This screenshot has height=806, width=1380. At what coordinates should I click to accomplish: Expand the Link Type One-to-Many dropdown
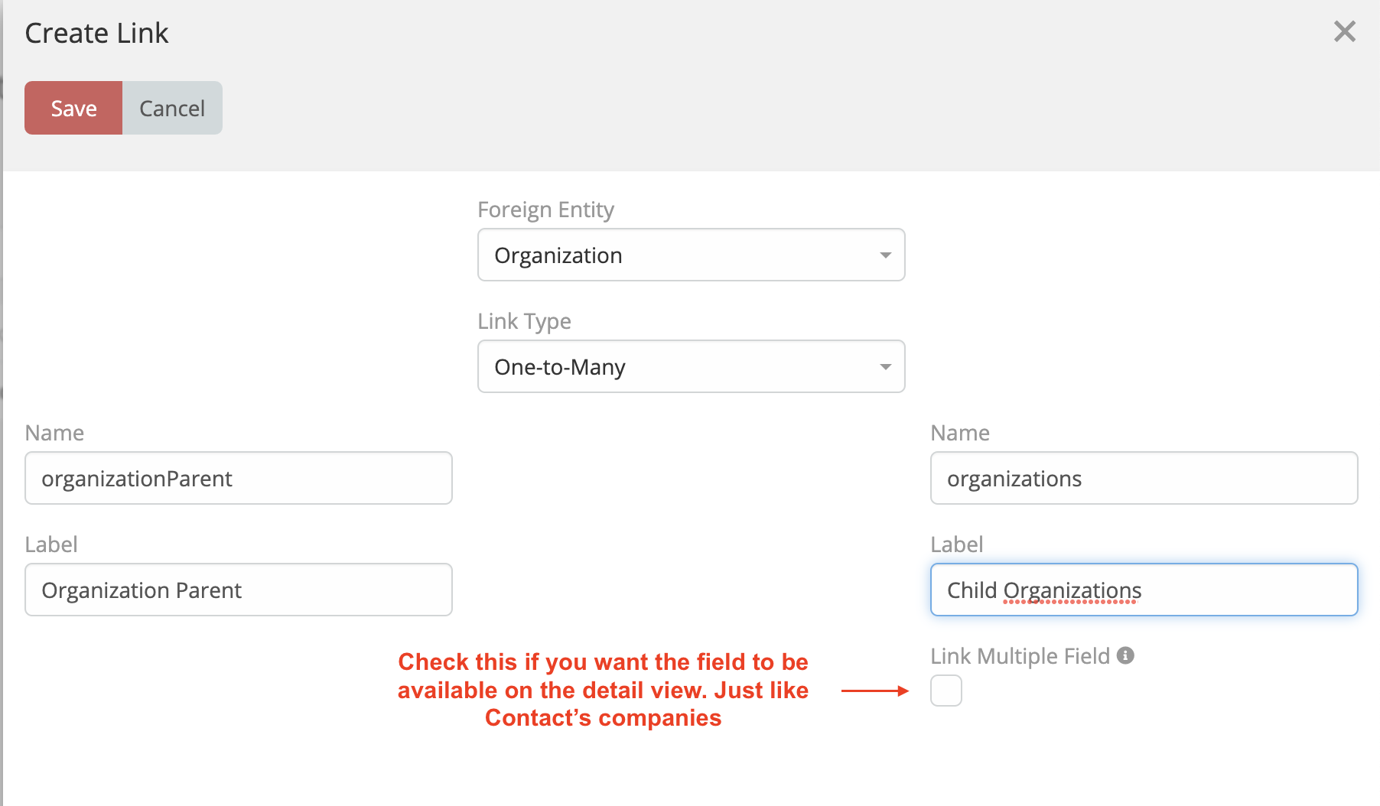691,366
